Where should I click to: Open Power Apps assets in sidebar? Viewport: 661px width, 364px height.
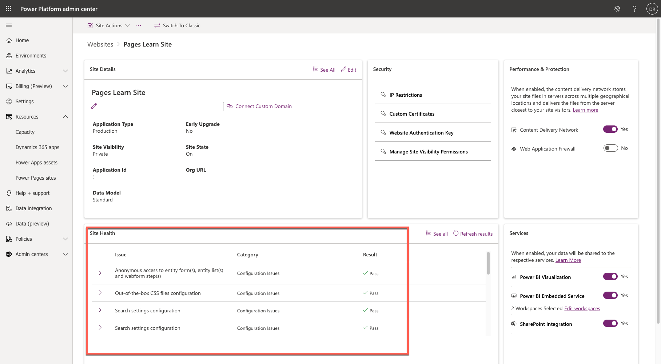pyautogui.click(x=36, y=163)
